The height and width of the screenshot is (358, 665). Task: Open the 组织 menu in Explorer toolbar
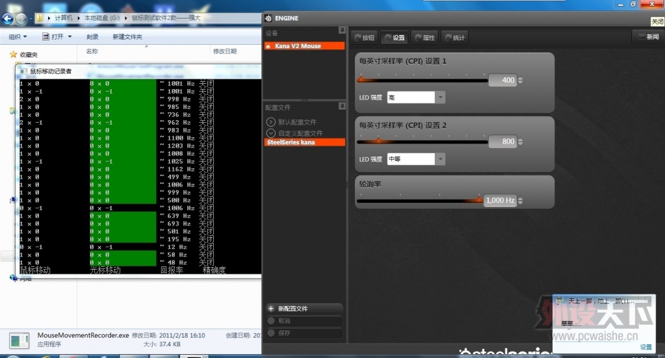click(18, 37)
